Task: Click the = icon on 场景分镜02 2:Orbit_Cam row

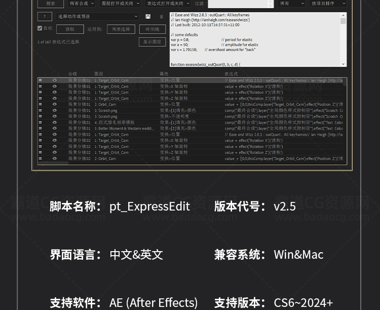Action: point(40,158)
